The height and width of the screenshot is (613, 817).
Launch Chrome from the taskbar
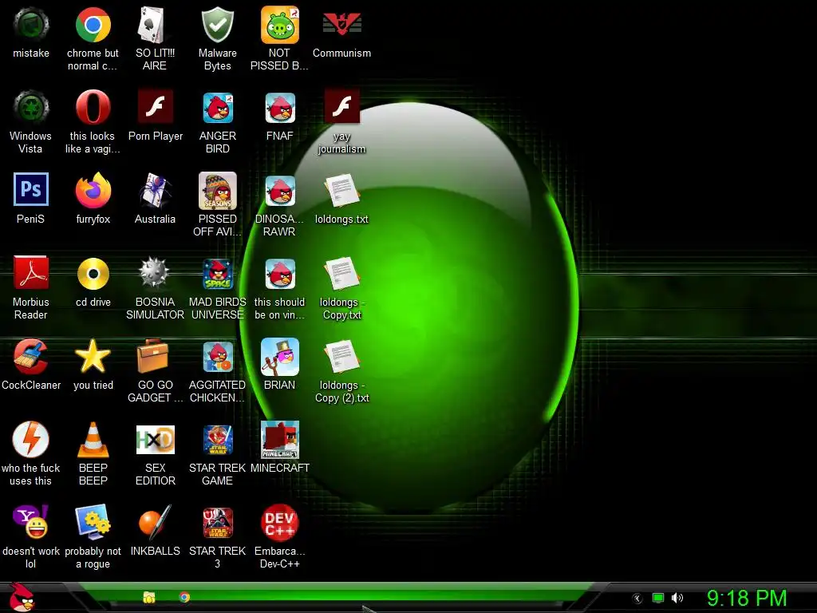point(184,597)
